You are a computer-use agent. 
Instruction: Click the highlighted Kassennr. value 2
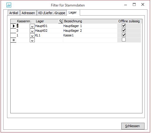(x=17, y=26)
